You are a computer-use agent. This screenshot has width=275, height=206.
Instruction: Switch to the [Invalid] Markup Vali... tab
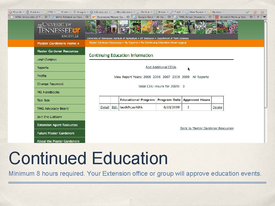point(234,17)
